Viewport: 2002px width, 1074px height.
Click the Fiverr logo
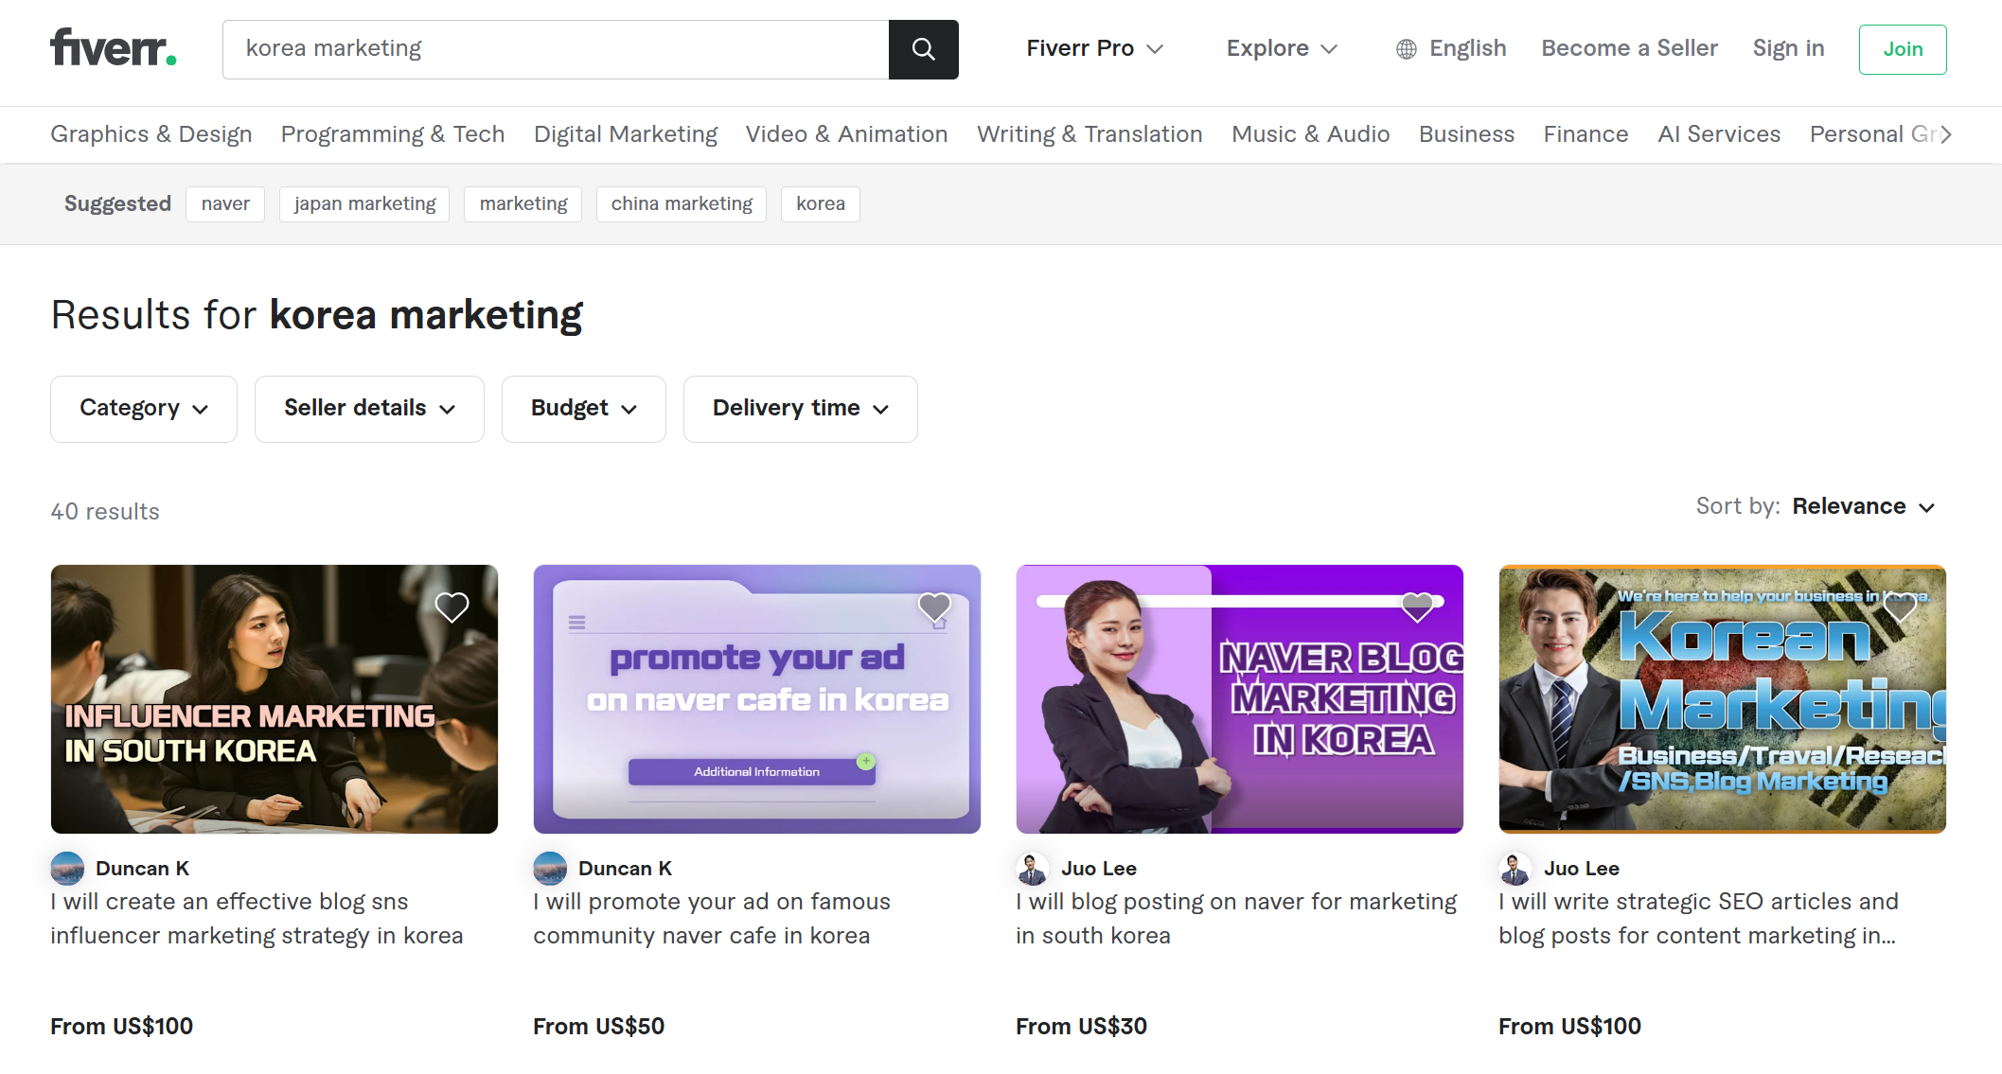(x=114, y=48)
